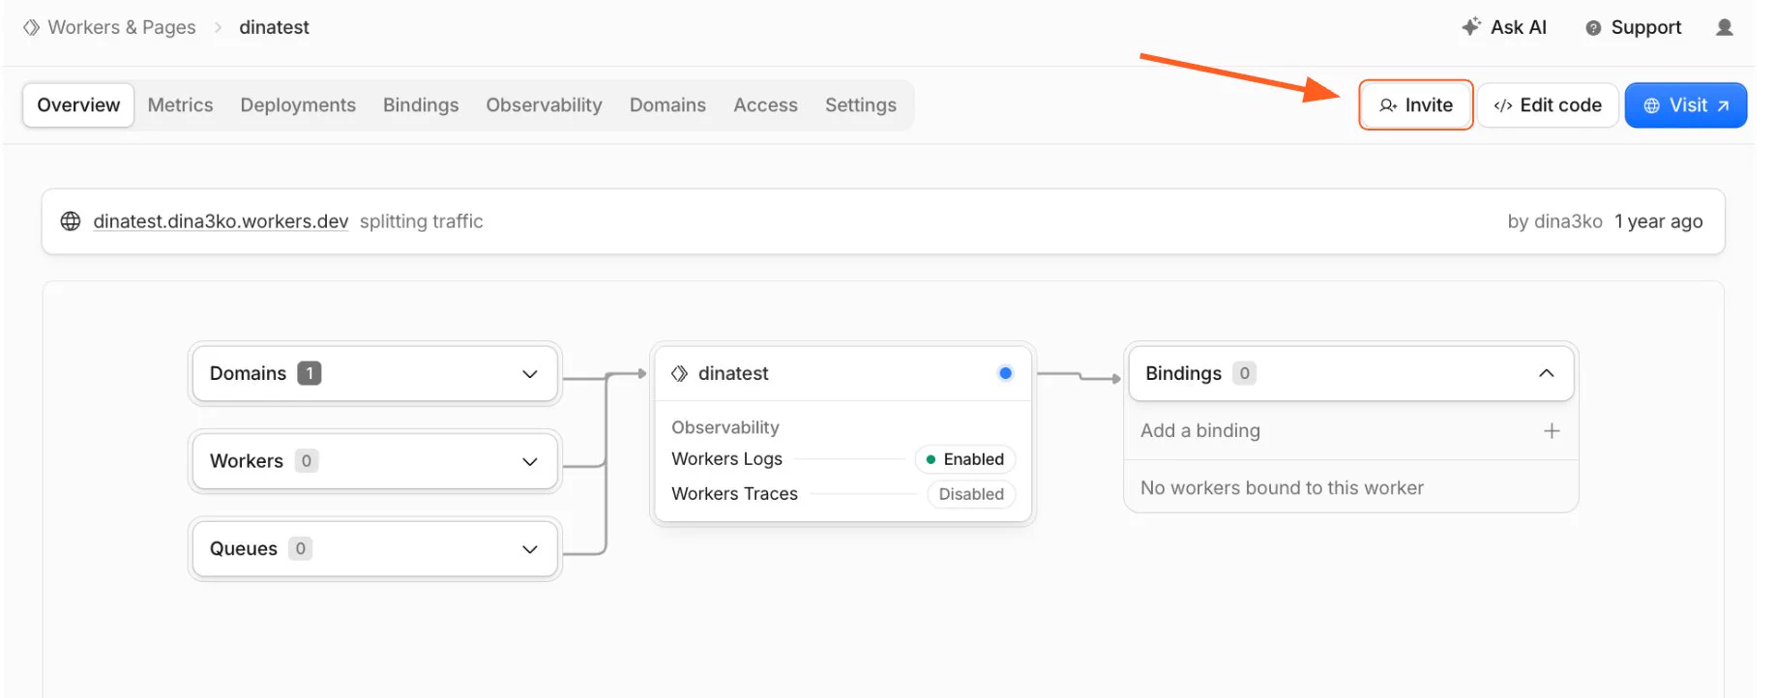Click the Disabled status for Workers Traces
Image resolution: width=1774 pixels, height=698 pixels.
coord(971,494)
